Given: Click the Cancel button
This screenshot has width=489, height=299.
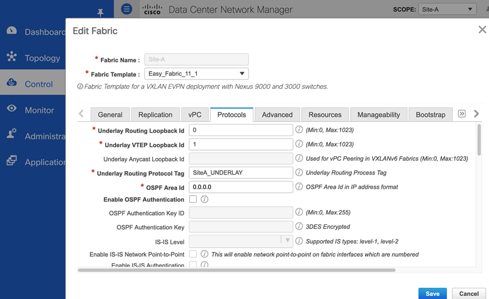Looking at the screenshot, I should [x=468, y=293].
